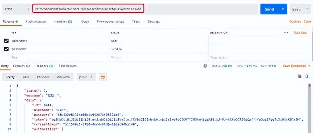Open the JSON format dropdown
The image size is (313, 133).
86,77
